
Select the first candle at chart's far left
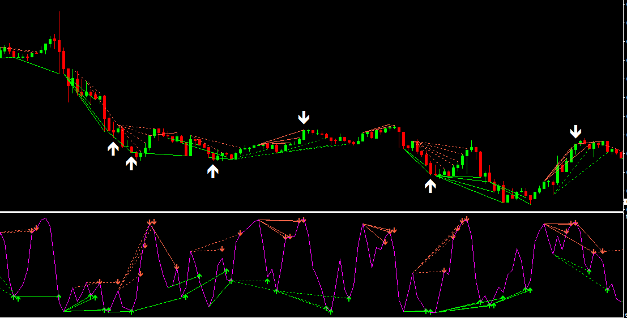pos(2,51)
